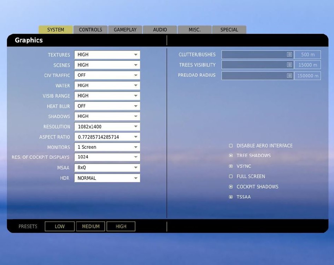This screenshot has width=334, height=265.
Task: Expand the SCENES quality dropdown
Action: (107, 65)
